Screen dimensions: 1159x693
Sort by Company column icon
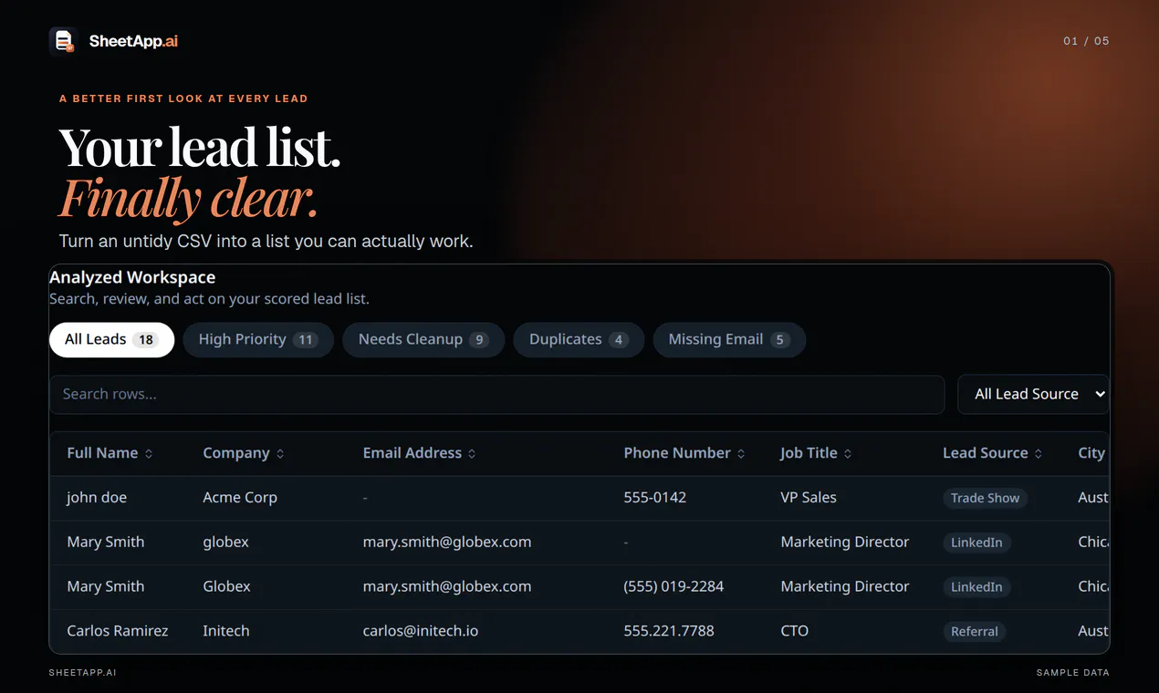pos(280,454)
